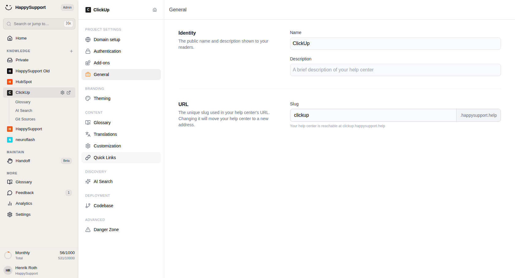Click the Codebase branch icon
The image size is (515, 278).
88,206
